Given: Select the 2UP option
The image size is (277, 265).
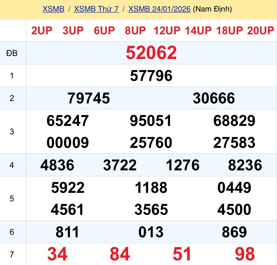Looking at the screenshot, I should coord(42,31).
